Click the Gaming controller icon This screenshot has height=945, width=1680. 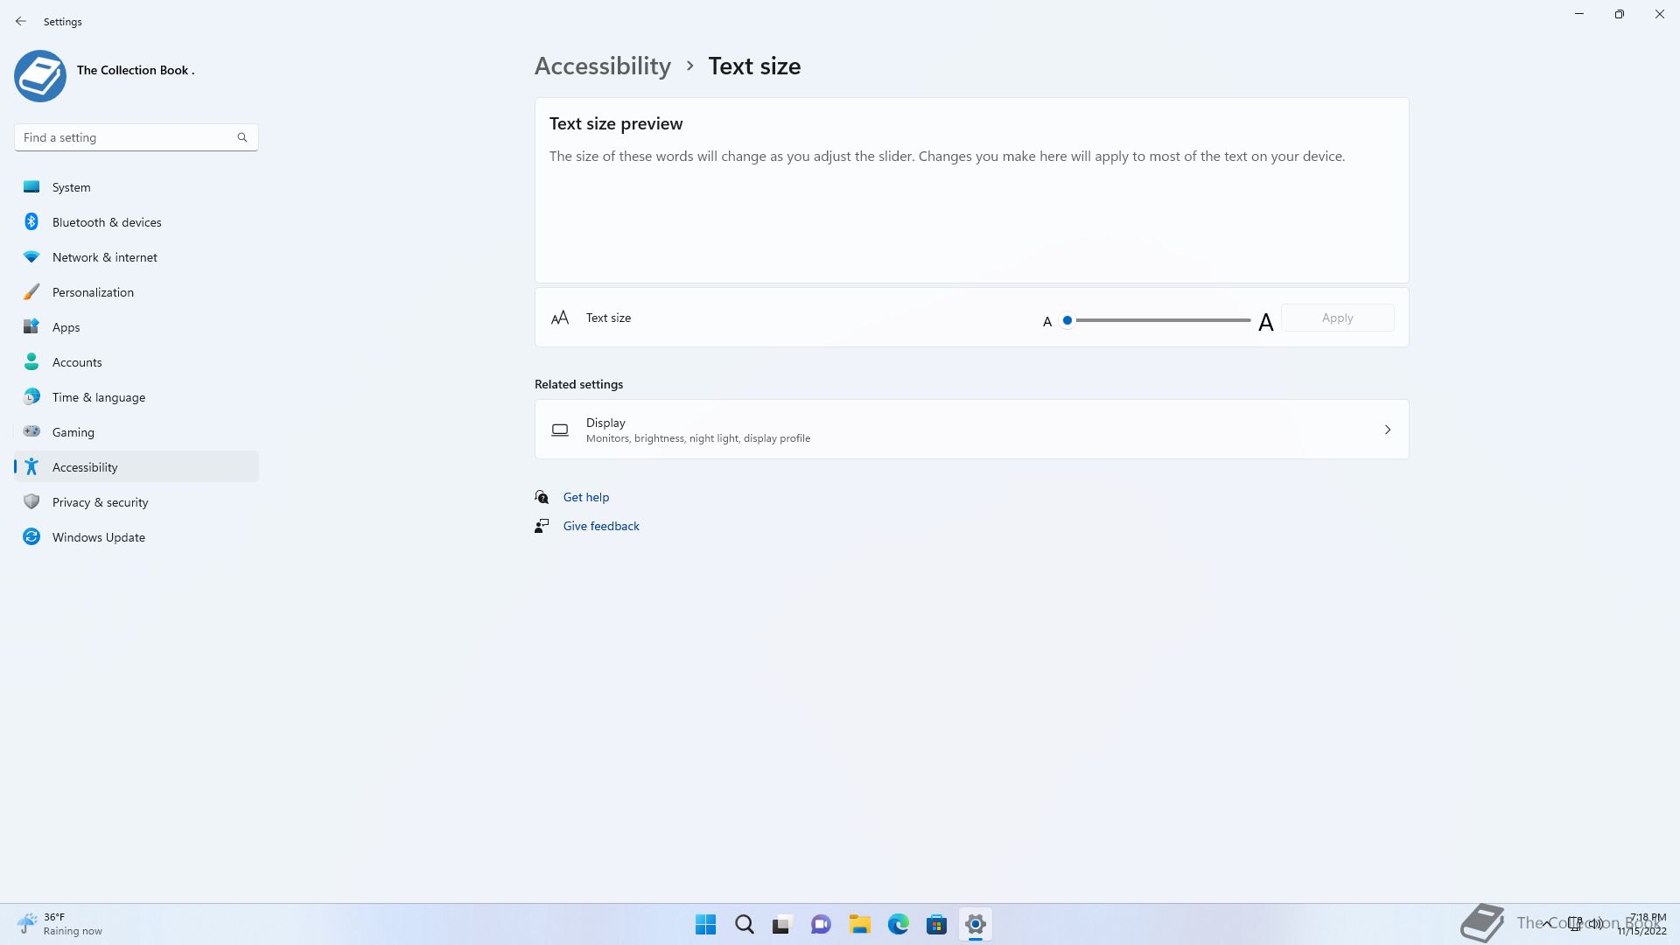click(31, 431)
